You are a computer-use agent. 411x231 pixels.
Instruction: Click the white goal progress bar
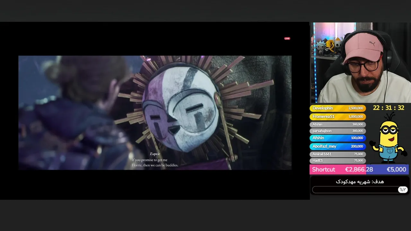pyautogui.click(x=360, y=190)
